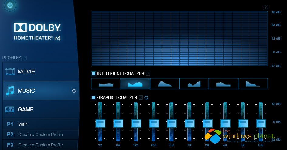Click the 1K frequency label
The height and width of the screenshot is (150, 287).
click(189, 145)
